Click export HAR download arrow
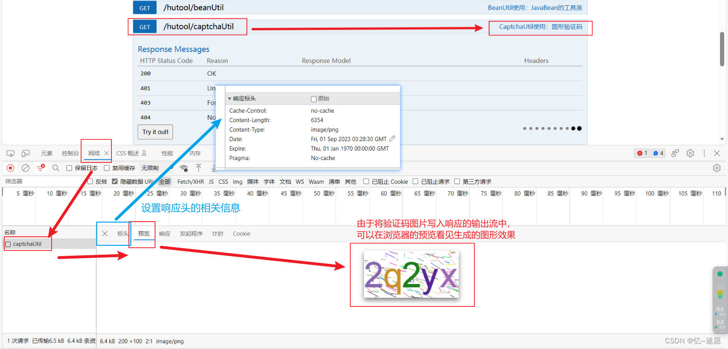This screenshot has width=728, height=349. 214,168
